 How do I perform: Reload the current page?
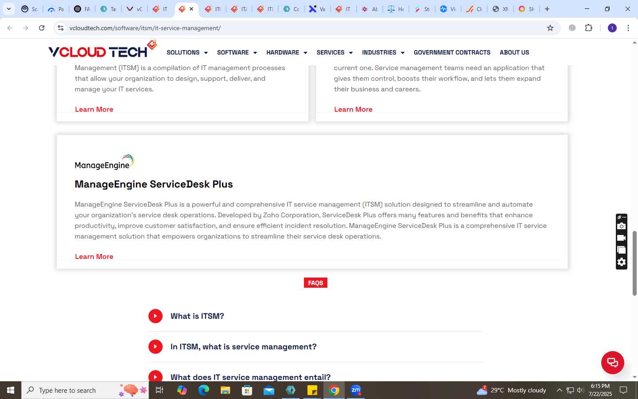tap(42, 28)
